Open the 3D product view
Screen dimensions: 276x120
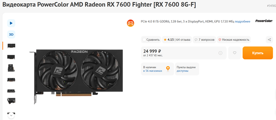coord(11,35)
